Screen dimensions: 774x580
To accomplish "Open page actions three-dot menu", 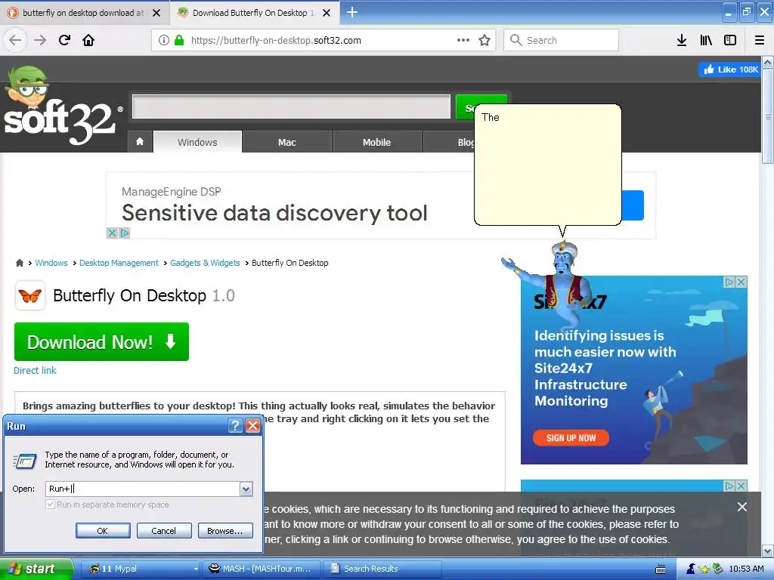I will tap(463, 40).
